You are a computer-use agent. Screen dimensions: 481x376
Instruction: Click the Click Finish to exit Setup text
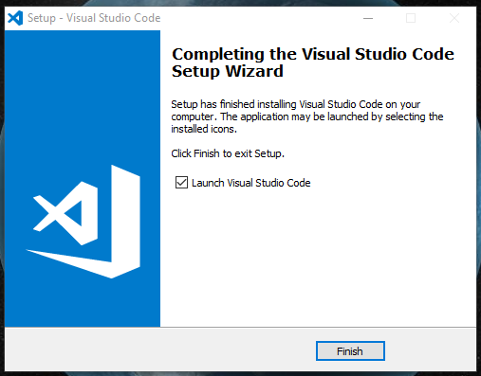tap(228, 153)
